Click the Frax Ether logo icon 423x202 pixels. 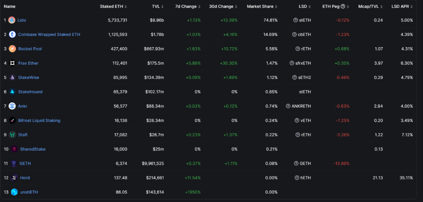click(12, 63)
